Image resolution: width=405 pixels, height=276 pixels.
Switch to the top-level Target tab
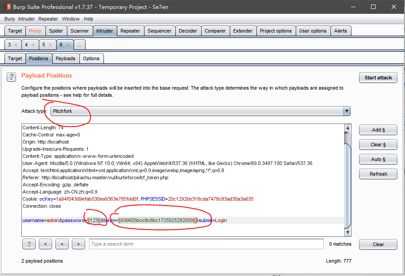(x=15, y=31)
